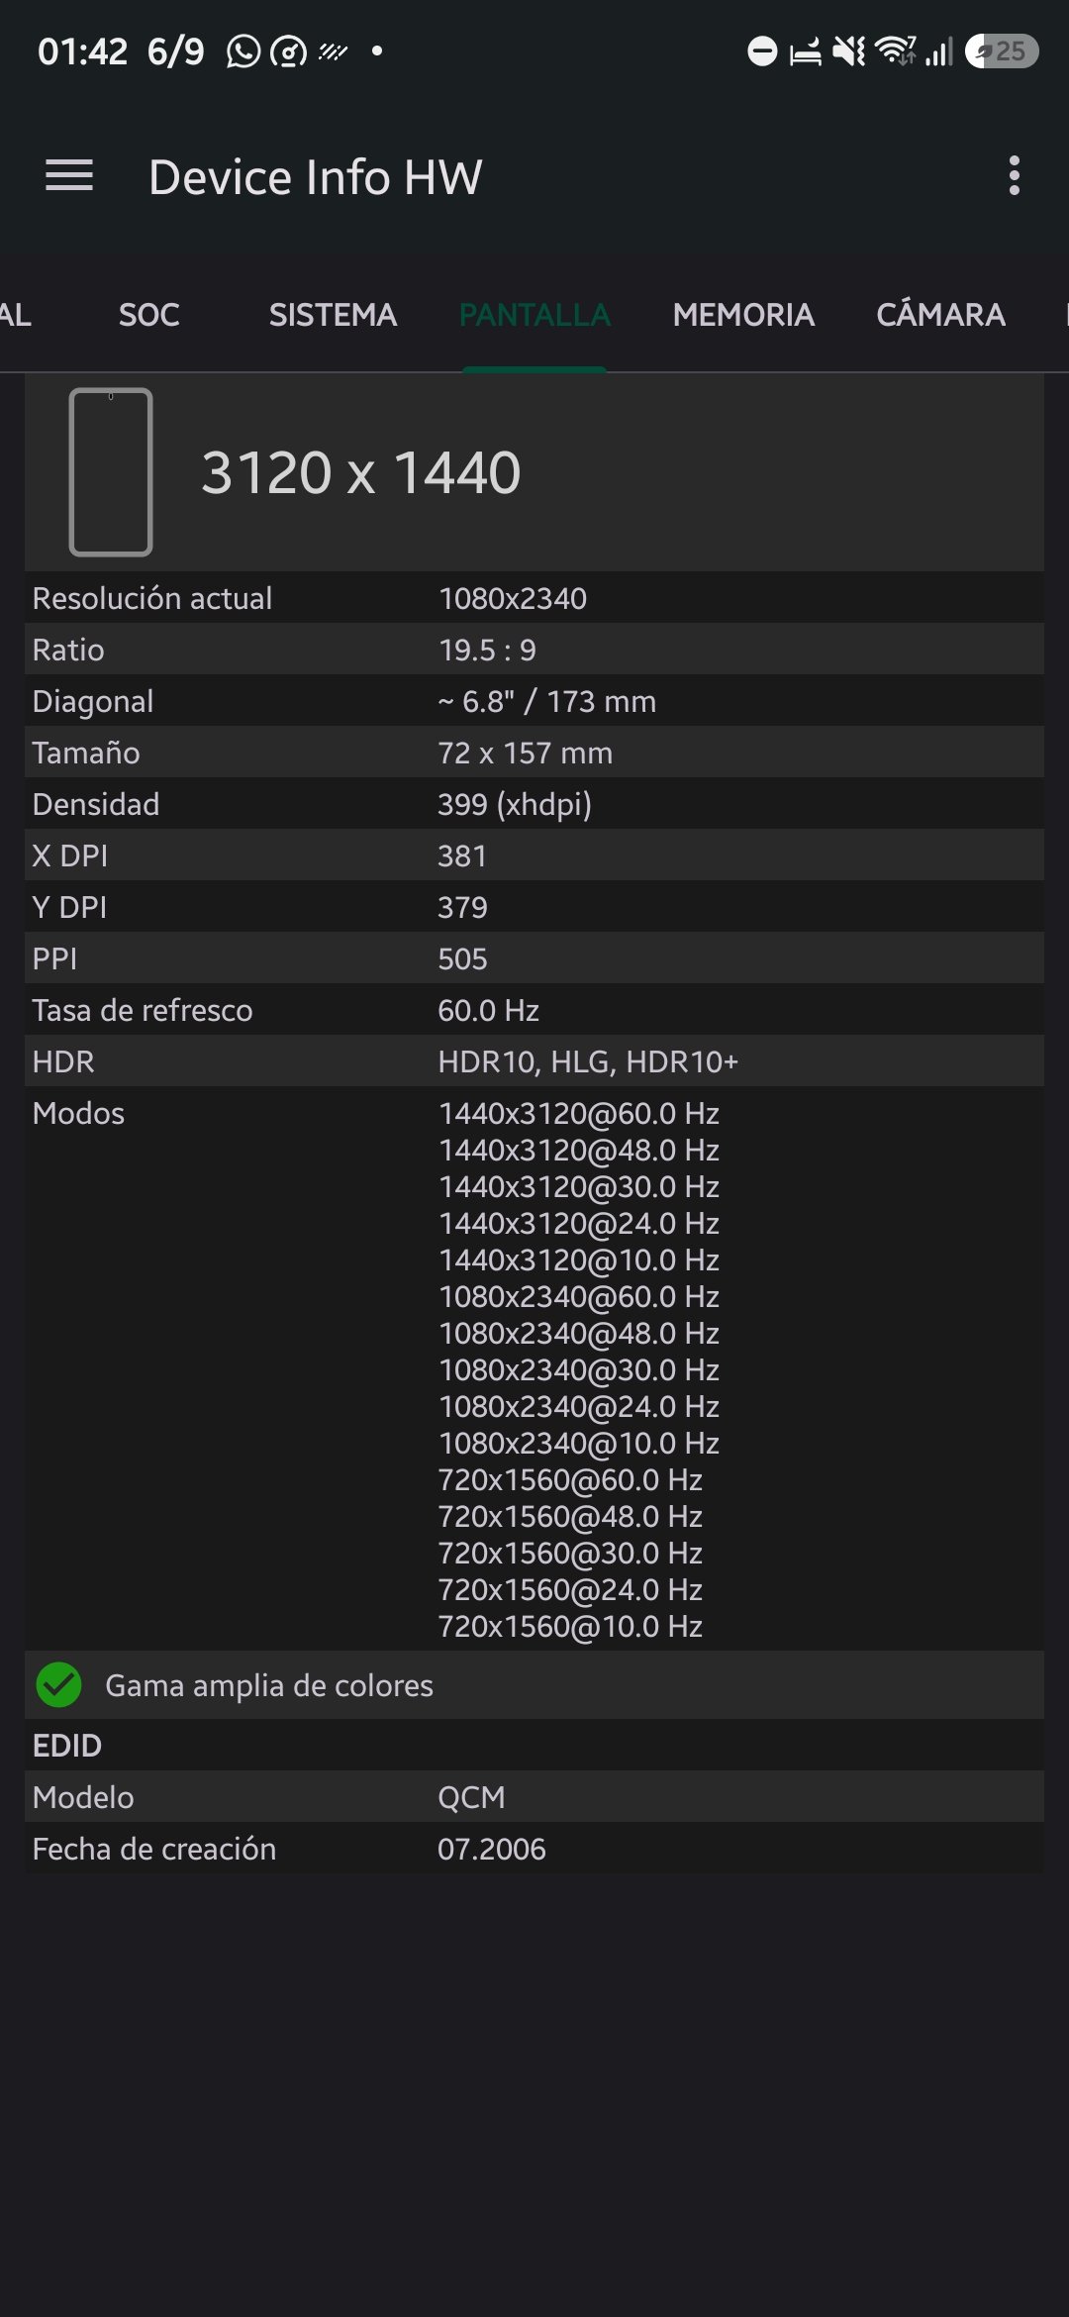The image size is (1069, 2317).
Task: Open the three-dot overflow menu
Action: pos(1014,176)
